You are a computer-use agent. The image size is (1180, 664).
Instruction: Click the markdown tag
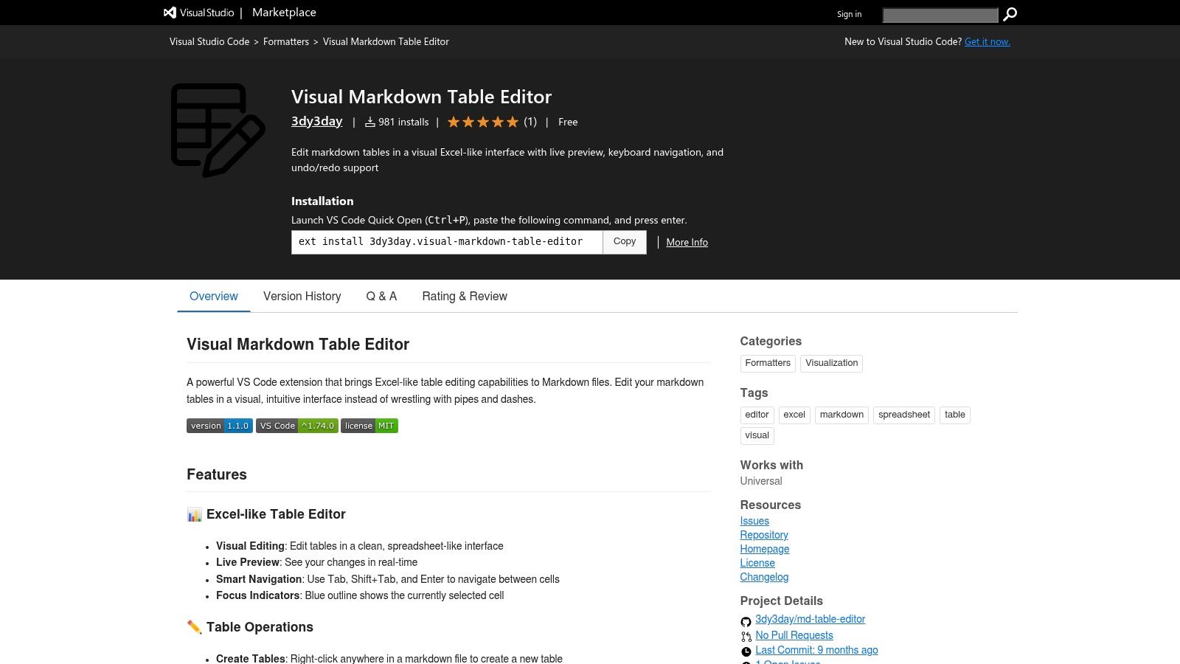point(841,415)
